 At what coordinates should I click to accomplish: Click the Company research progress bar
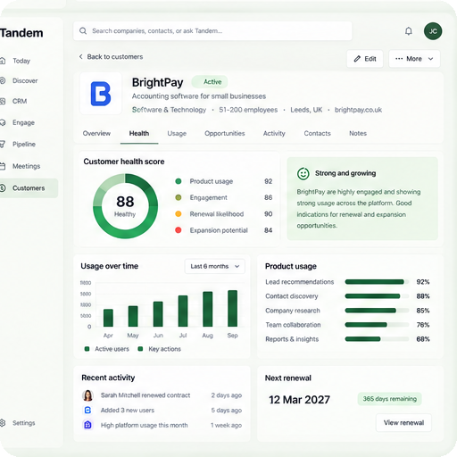point(377,311)
